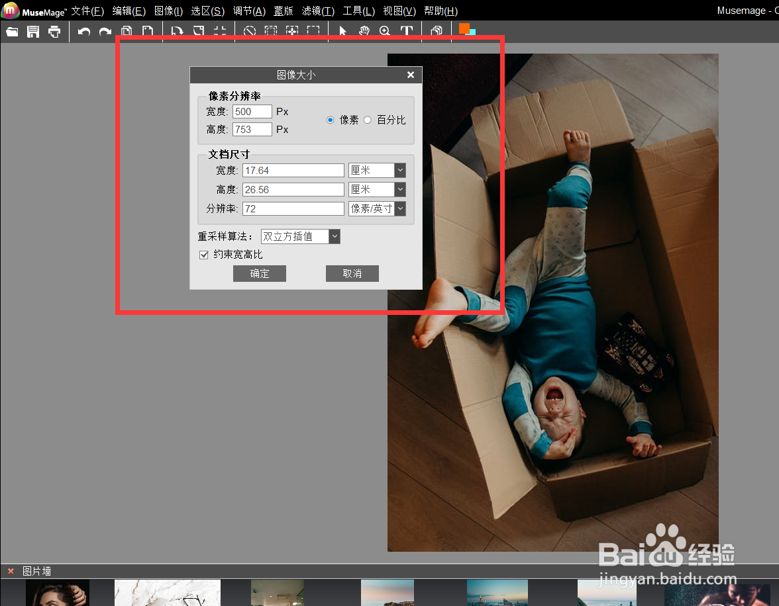Click the rotate image icon
779x606 pixels.
[177, 31]
